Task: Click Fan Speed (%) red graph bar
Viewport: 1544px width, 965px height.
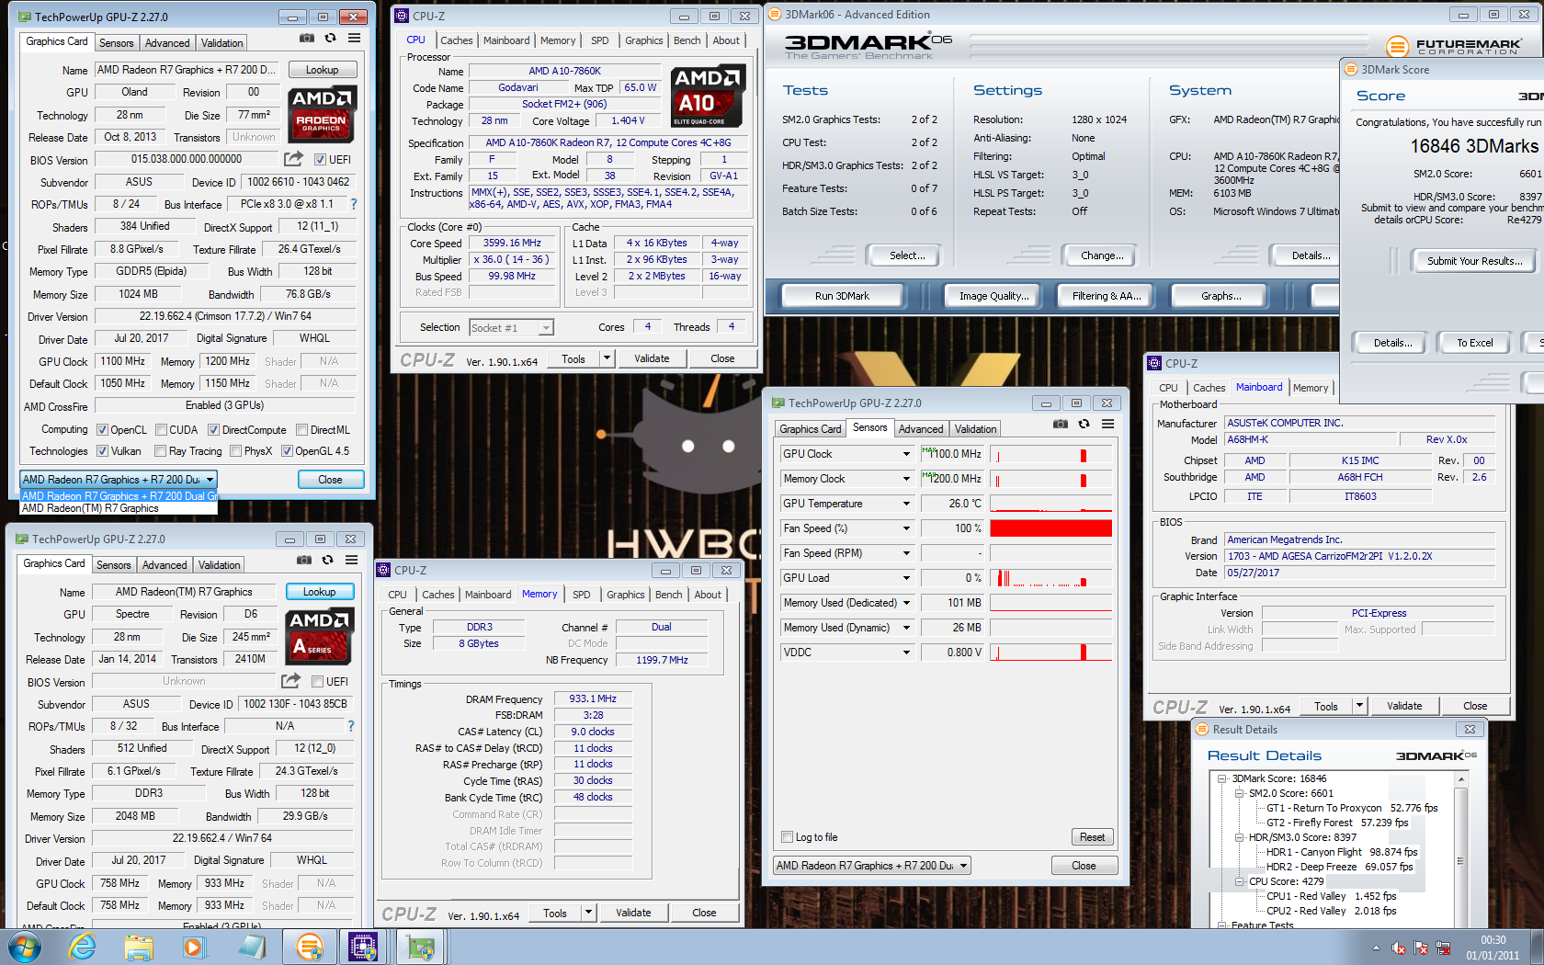Action: [x=1051, y=528]
